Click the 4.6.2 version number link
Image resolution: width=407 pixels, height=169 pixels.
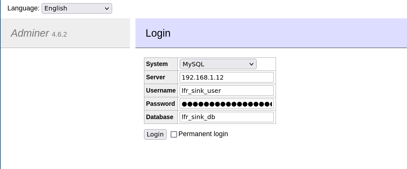click(59, 34)
